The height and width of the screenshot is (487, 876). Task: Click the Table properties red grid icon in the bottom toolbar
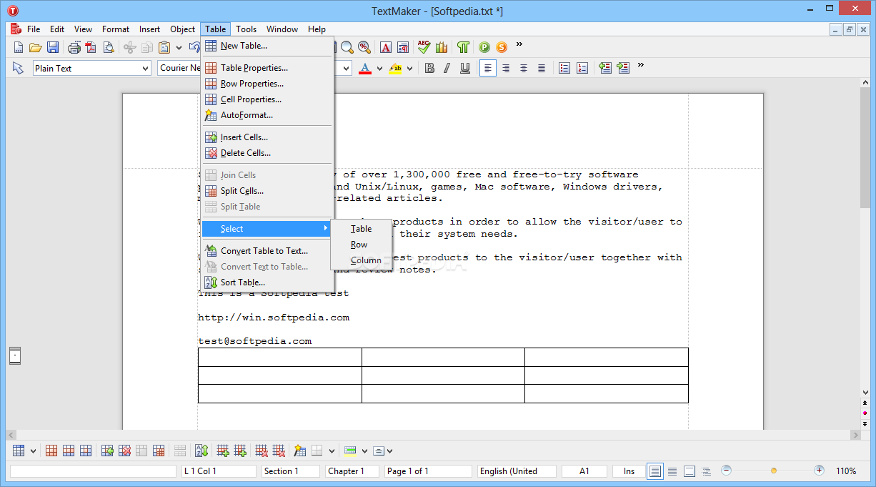click(x=51, y=451)
